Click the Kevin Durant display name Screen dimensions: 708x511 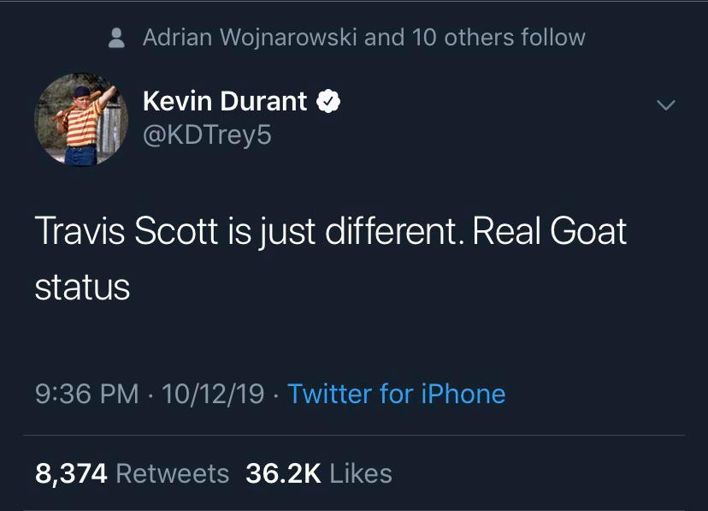(224, 101)
